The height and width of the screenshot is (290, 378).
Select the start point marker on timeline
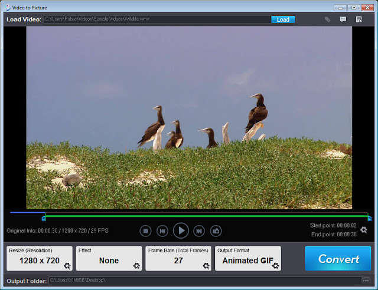pos(44,219)
